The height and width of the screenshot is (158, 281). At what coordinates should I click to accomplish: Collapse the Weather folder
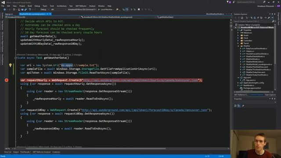click(x=238, y=46)
